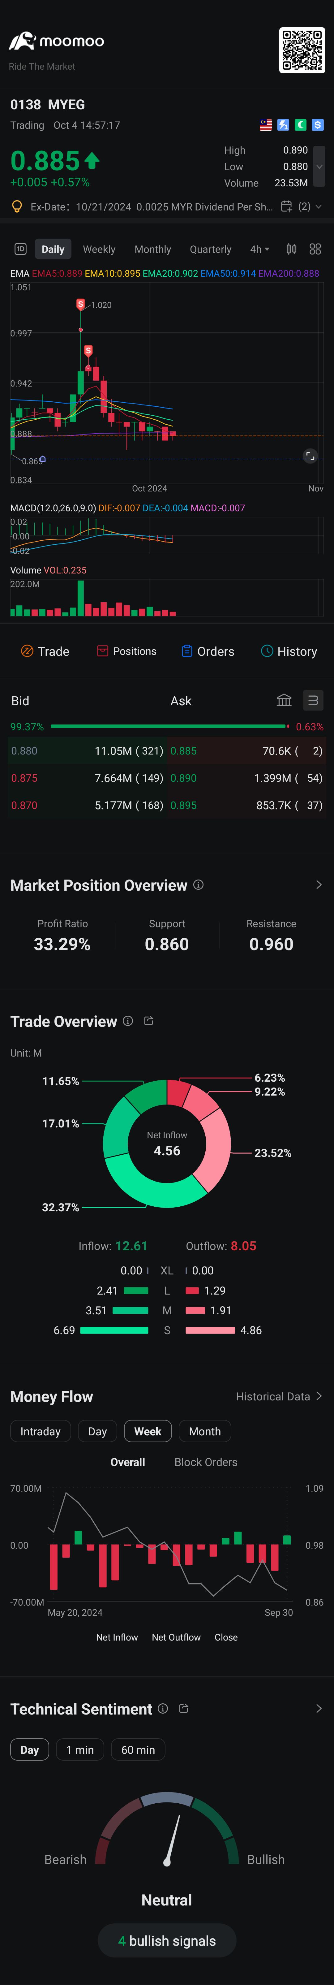Expand the High Low Volume panel chevron
The width and height of the screenshot is (334, 1985).
pyautogui.click(x=320, y=166)
